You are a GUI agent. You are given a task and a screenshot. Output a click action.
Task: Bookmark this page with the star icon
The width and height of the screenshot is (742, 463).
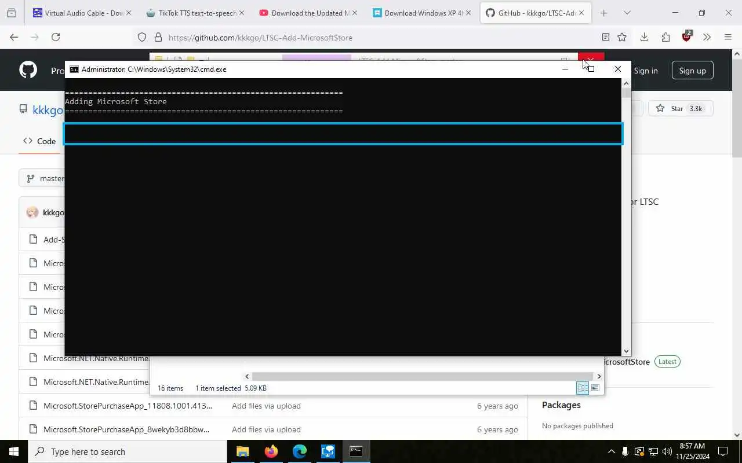622,37
